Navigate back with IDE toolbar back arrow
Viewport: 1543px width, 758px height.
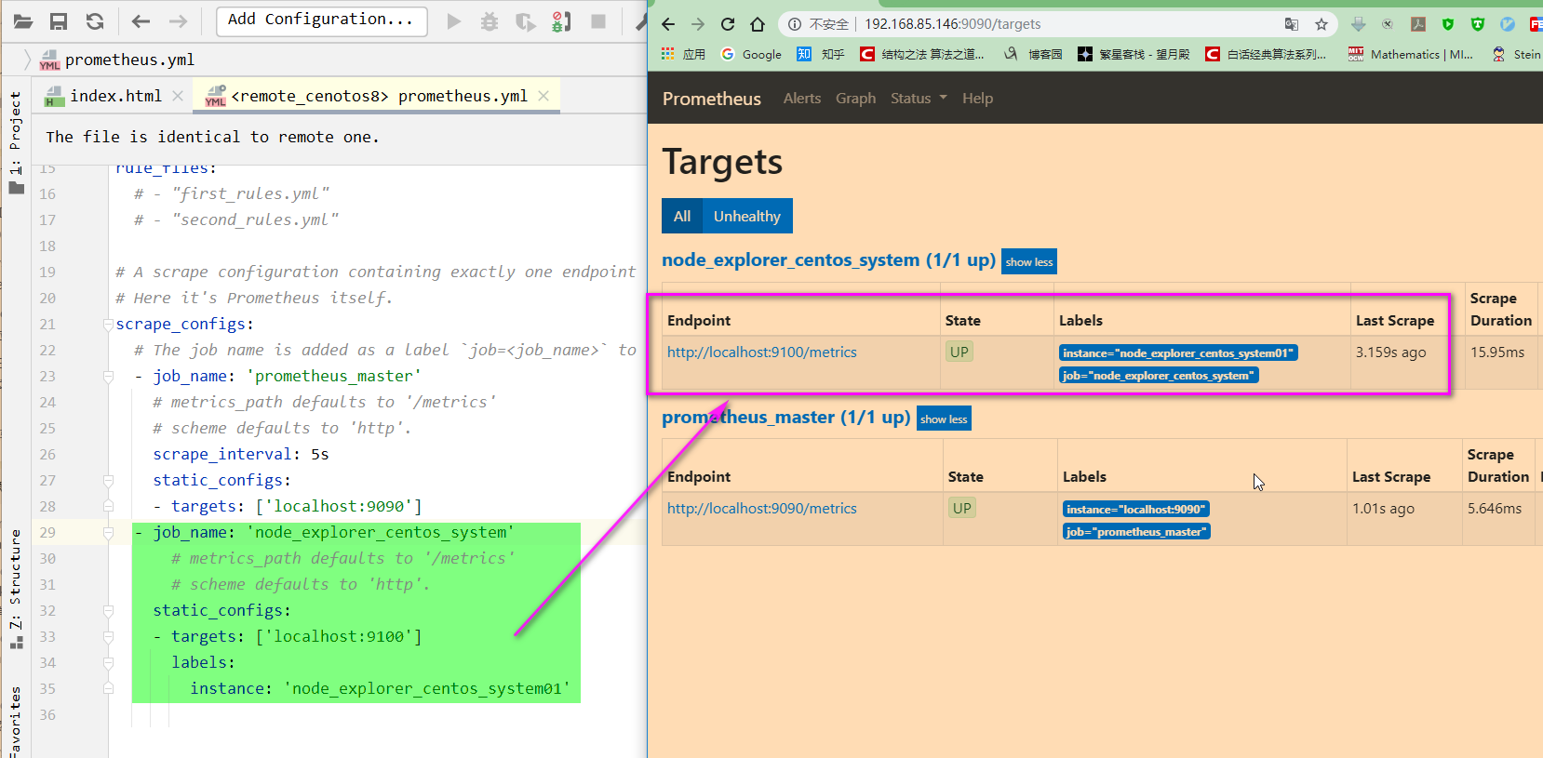(x=141, y=21)
